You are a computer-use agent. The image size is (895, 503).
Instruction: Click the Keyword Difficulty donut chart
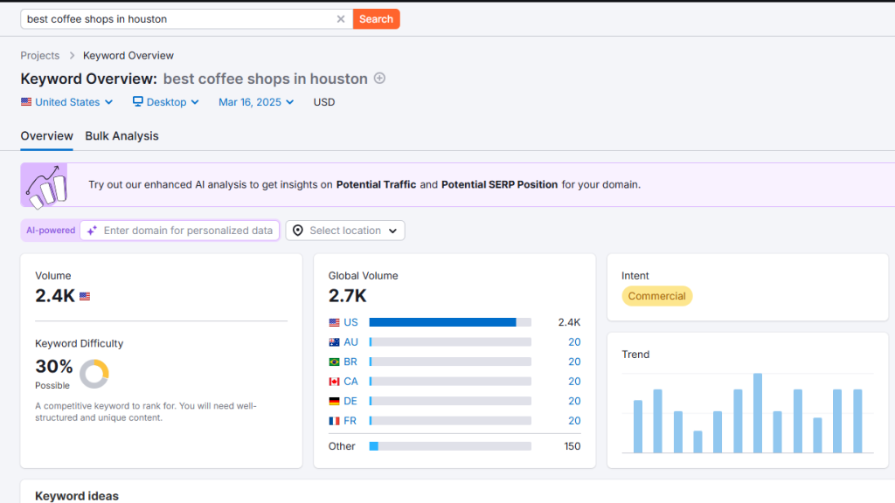point(94,374)
